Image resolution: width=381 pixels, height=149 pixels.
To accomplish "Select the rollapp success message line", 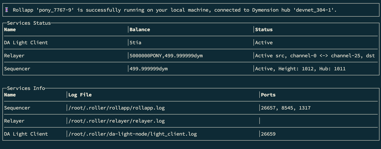I will click(175, 10).
